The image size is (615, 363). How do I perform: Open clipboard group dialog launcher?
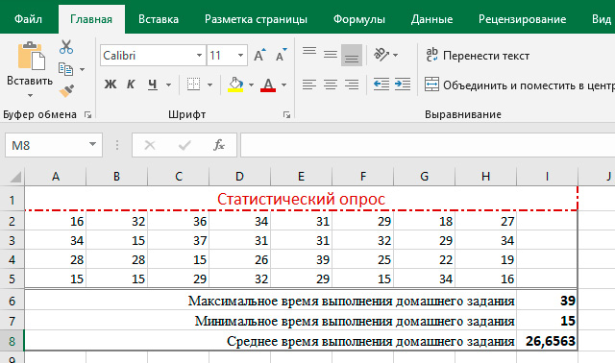(x=87, y=115)
